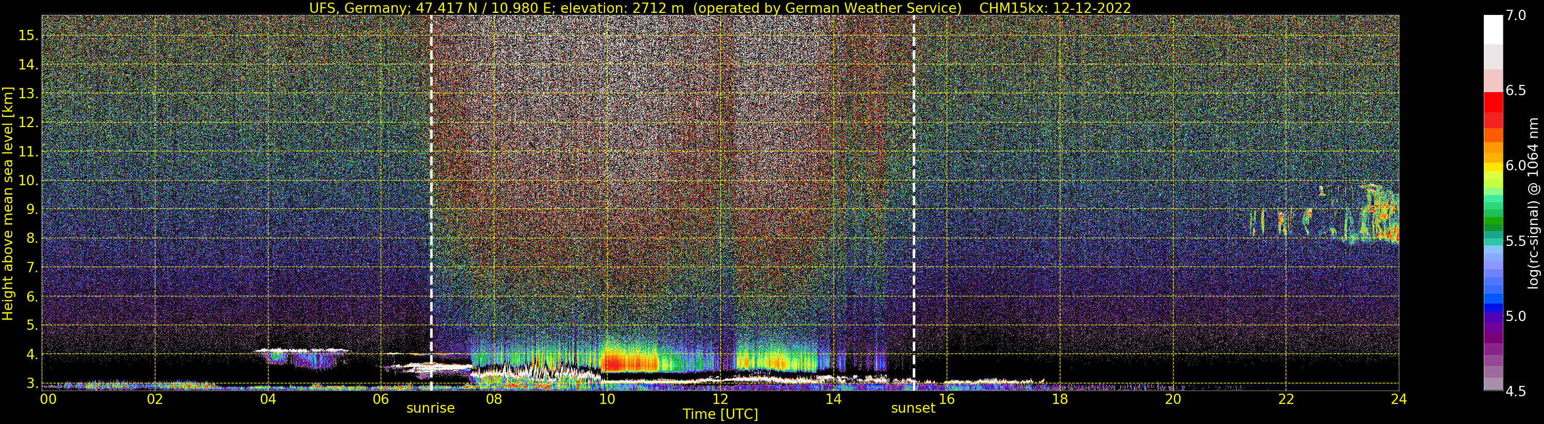Click the height-axis tick "8."
The image size is (1544, 424).
32,239
